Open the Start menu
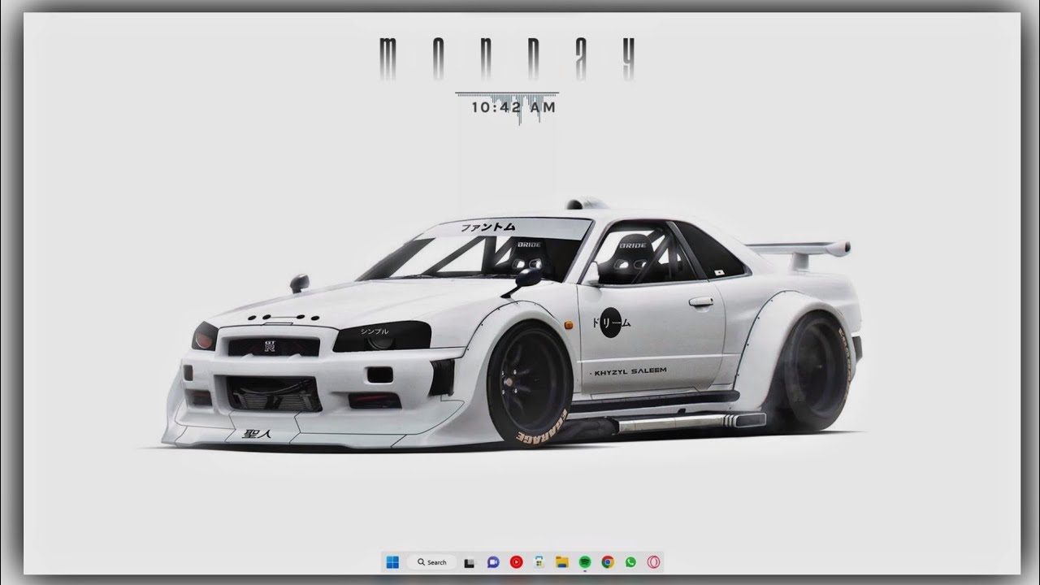The height and width of the screenshot is (585, 1040). pyautogui.click(x=393, y=561)
